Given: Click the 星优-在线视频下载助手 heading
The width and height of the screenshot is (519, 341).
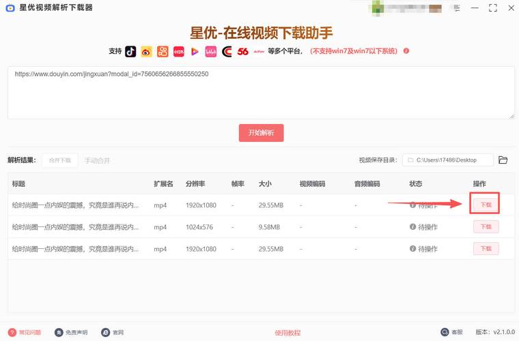Looking at the screenshot, I should 261,32.
